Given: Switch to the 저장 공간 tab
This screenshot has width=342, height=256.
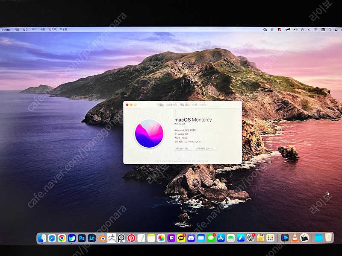Looking at the screenshot, I should [x=184, y=105].
